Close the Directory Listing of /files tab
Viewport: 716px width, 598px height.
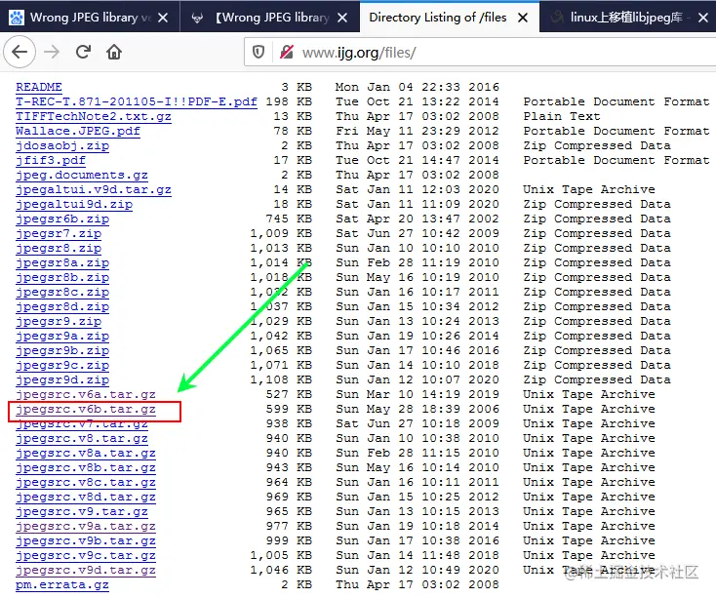(523, 18)
